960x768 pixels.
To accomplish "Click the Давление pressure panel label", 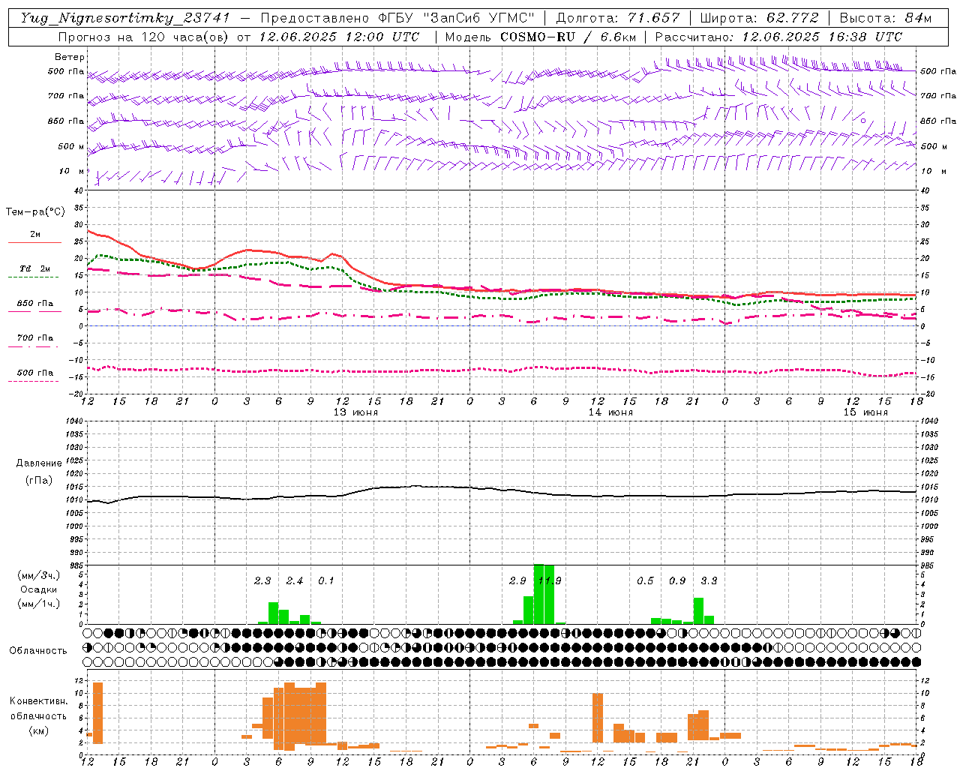I will pos(39,463).
